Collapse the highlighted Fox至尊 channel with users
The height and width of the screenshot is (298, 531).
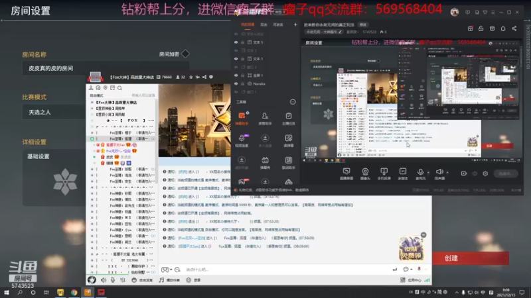click(92, 138)
